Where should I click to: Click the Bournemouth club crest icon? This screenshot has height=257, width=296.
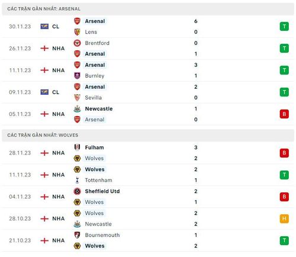(77, 235)
